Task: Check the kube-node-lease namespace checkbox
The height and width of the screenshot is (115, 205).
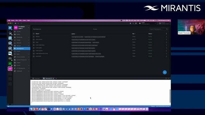Action: click(x=34, y=45)
